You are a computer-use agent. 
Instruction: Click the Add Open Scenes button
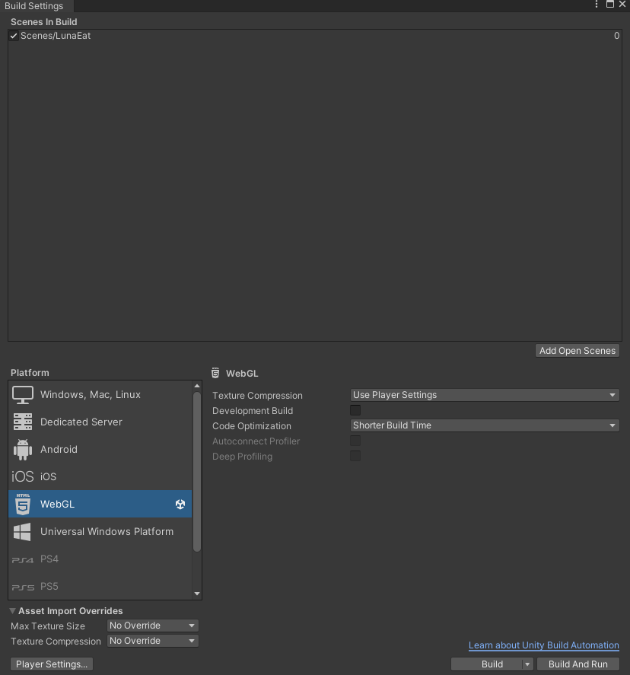577,351
